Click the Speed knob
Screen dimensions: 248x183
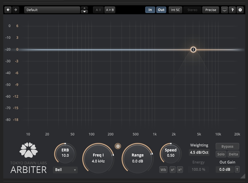pyautogui.click(x=171, y=154)
